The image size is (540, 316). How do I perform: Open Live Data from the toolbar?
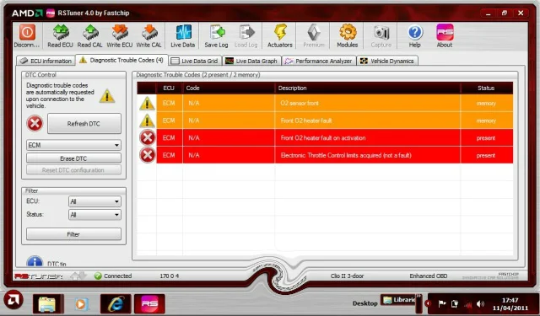[x=183, y=33]
